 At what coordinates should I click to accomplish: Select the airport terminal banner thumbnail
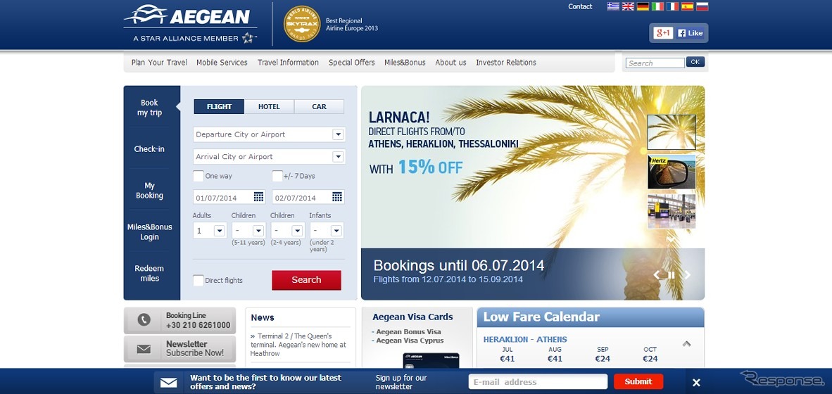672,211
